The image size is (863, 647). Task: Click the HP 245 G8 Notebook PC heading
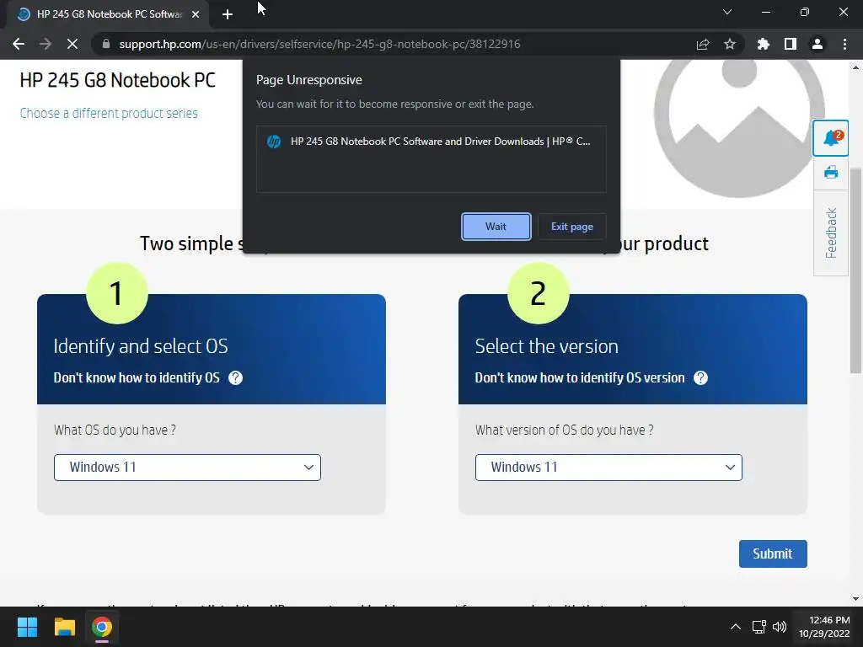pos(117,80)
